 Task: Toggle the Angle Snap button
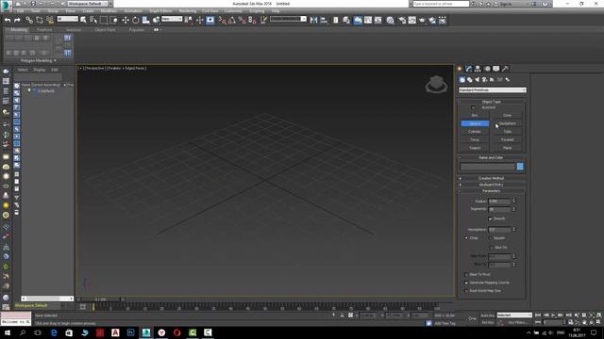[x=232, y=20]
